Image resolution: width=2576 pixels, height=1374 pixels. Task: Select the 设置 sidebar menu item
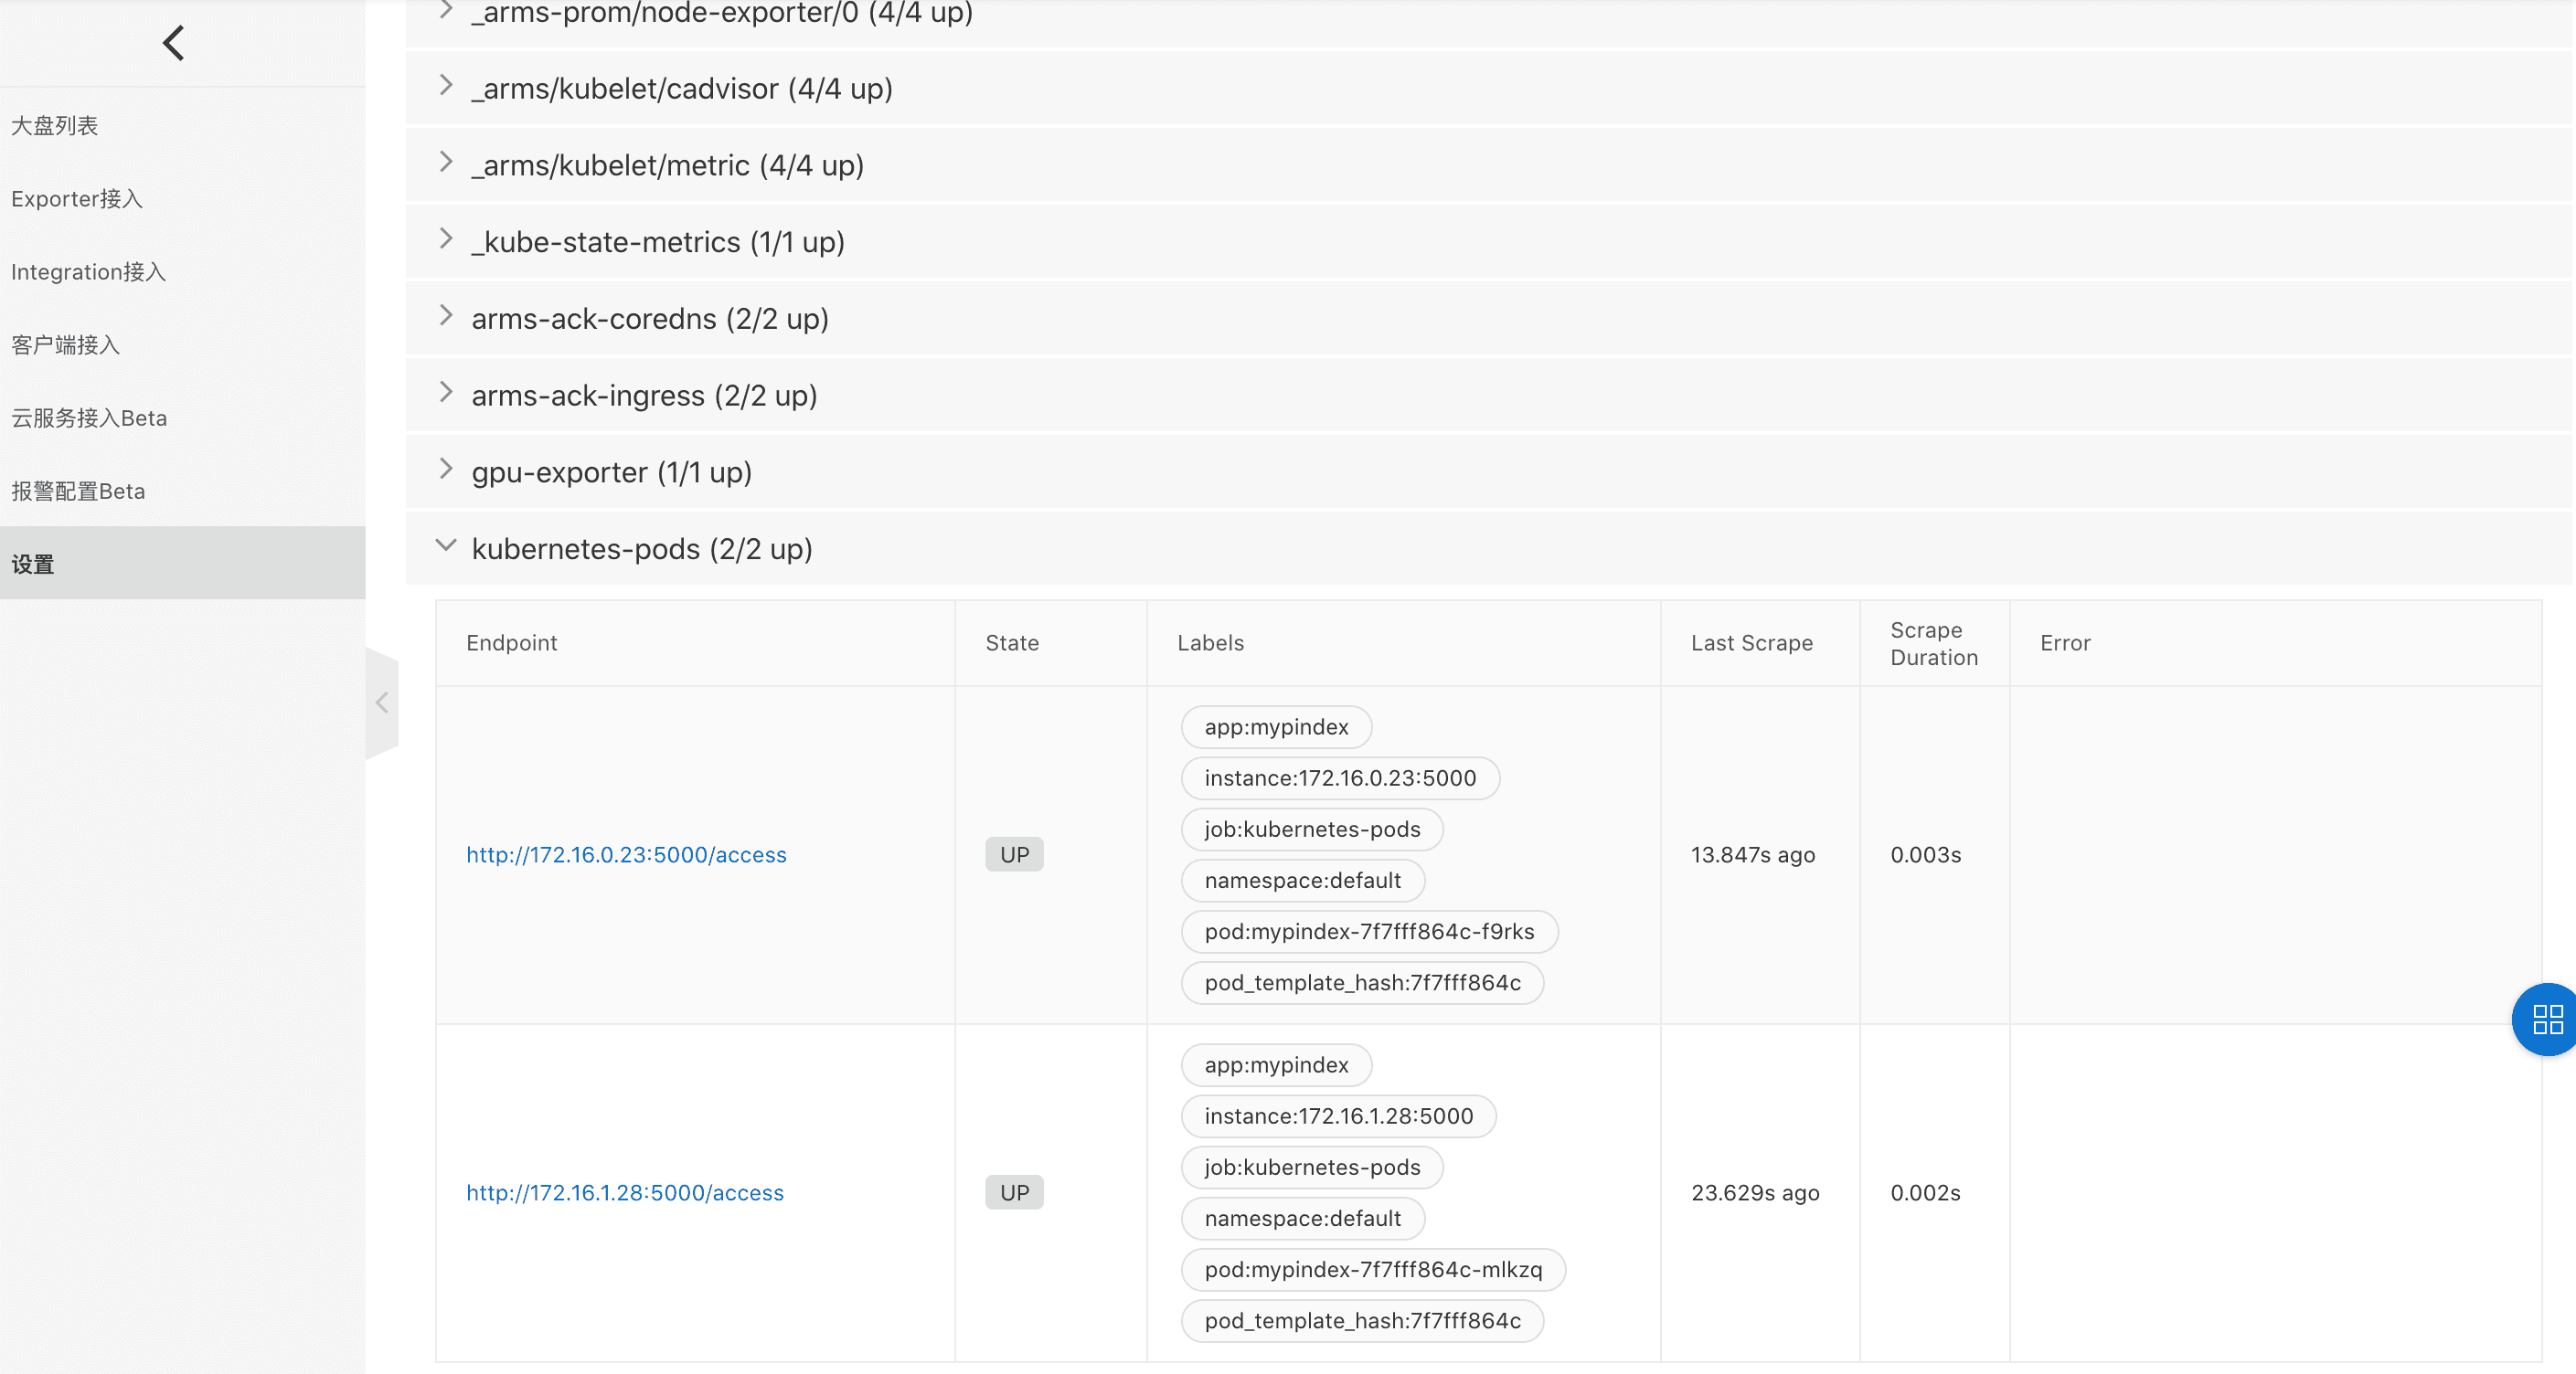tap(33, 564)
